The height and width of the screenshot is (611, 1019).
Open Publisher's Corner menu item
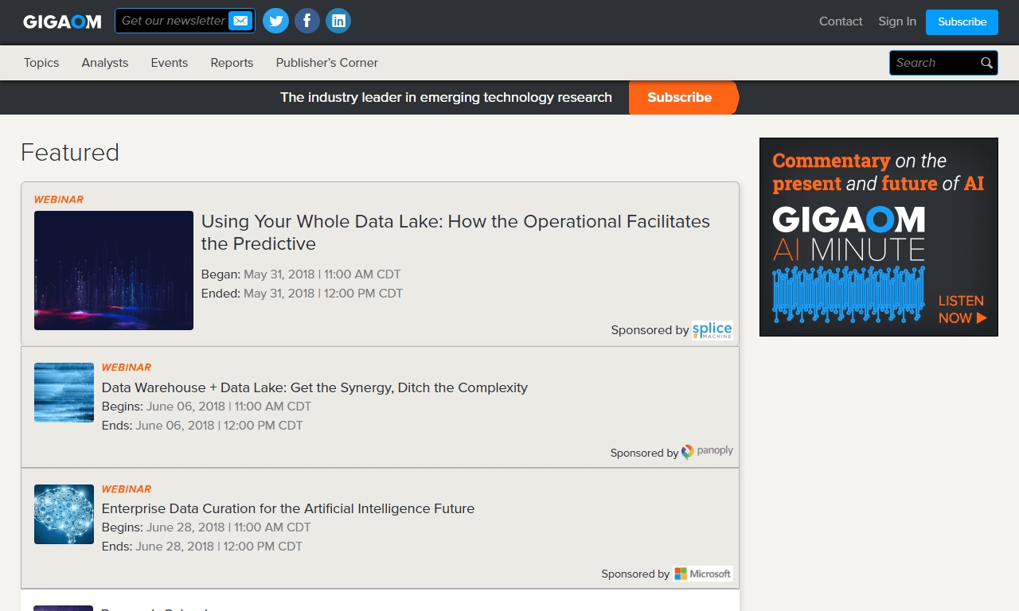pos(327,63)
